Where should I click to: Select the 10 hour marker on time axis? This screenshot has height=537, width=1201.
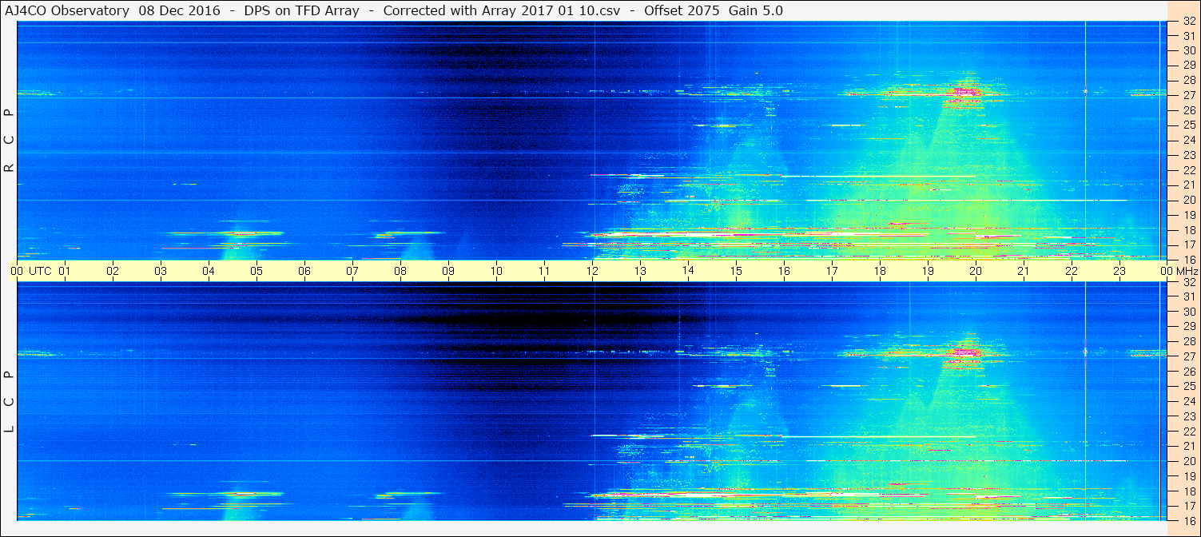click(x=496, y=271)
